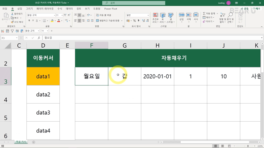Click the Comments (메모) button

(x=257, y=9)
